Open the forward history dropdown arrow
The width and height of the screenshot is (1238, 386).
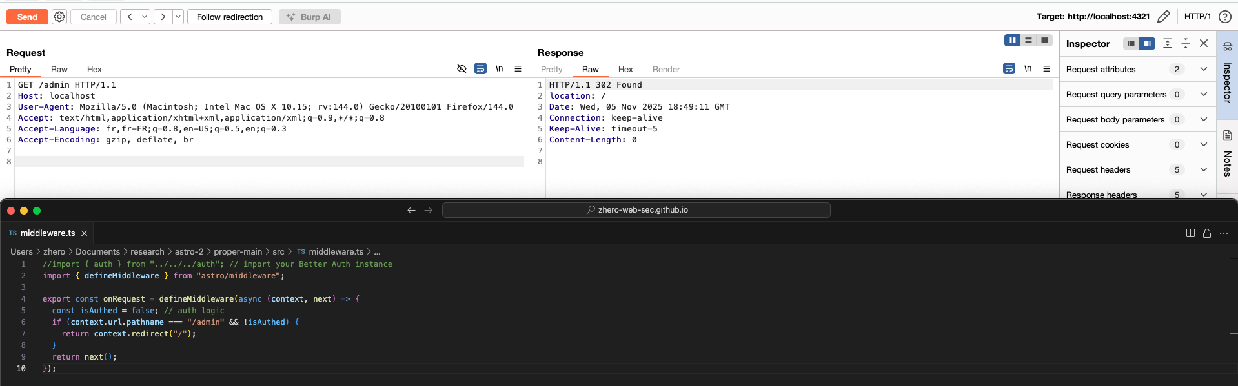point(178,17)
